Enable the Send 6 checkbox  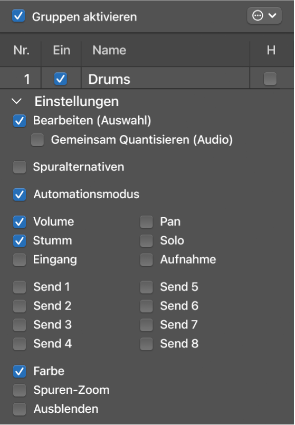[x=146, y=306]
